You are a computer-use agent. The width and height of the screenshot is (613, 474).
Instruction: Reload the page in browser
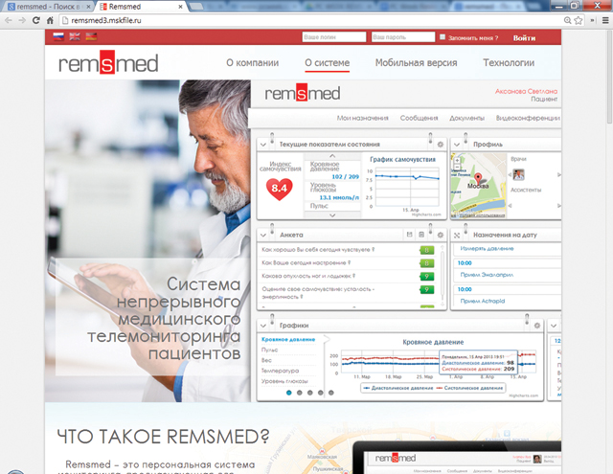(x=36, y=20)
